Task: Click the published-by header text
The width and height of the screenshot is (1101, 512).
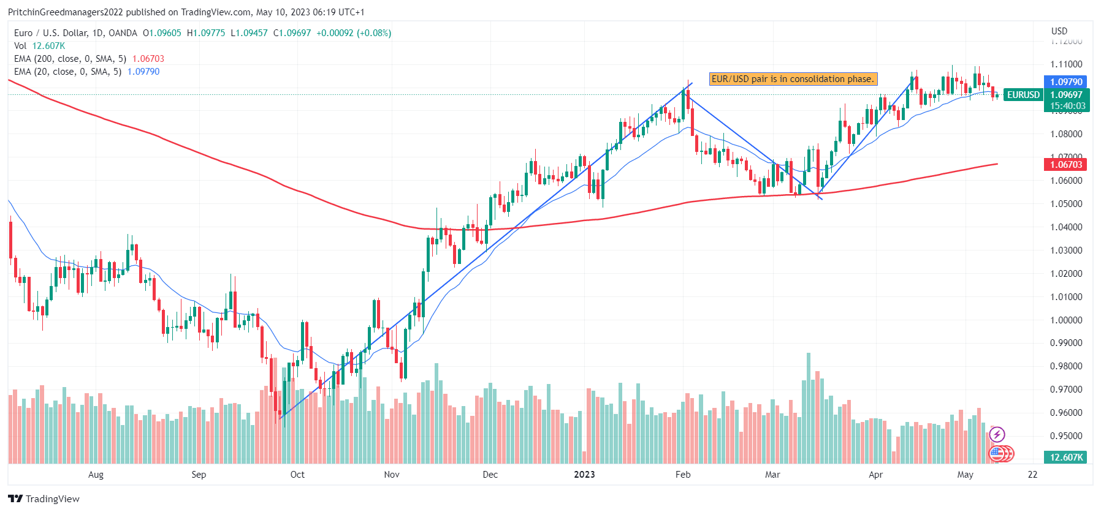Action: point(186,12)
